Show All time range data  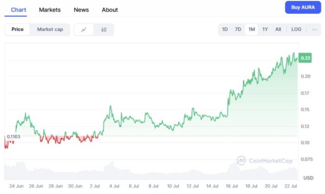tap(278, 30)
